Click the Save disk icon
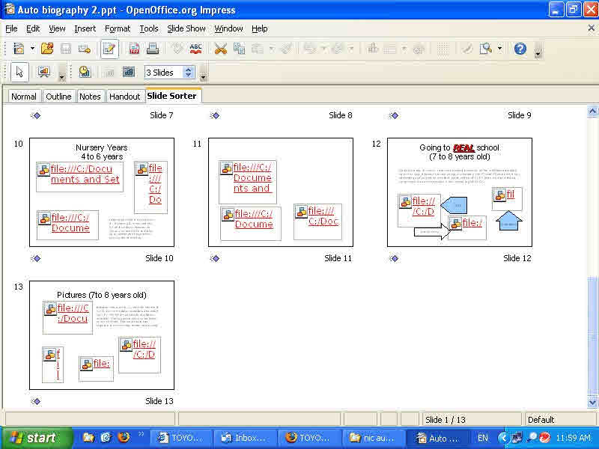The image size is (599, 449). [x=66, y=49]
